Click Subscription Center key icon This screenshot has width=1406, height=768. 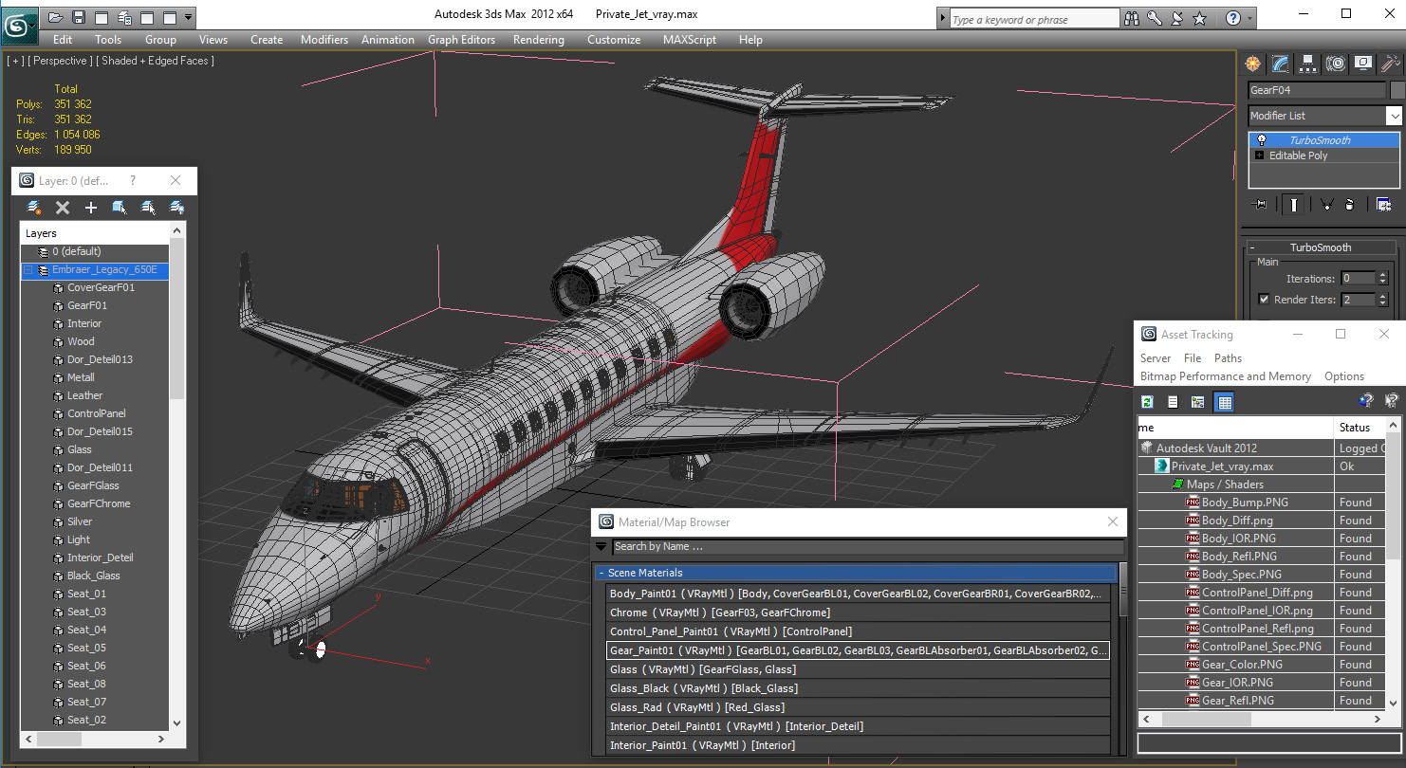[1155, 18]
